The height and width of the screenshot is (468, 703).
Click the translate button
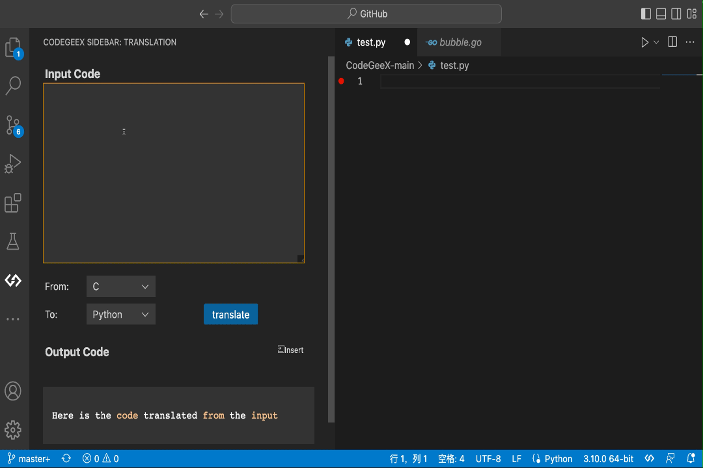230,315
